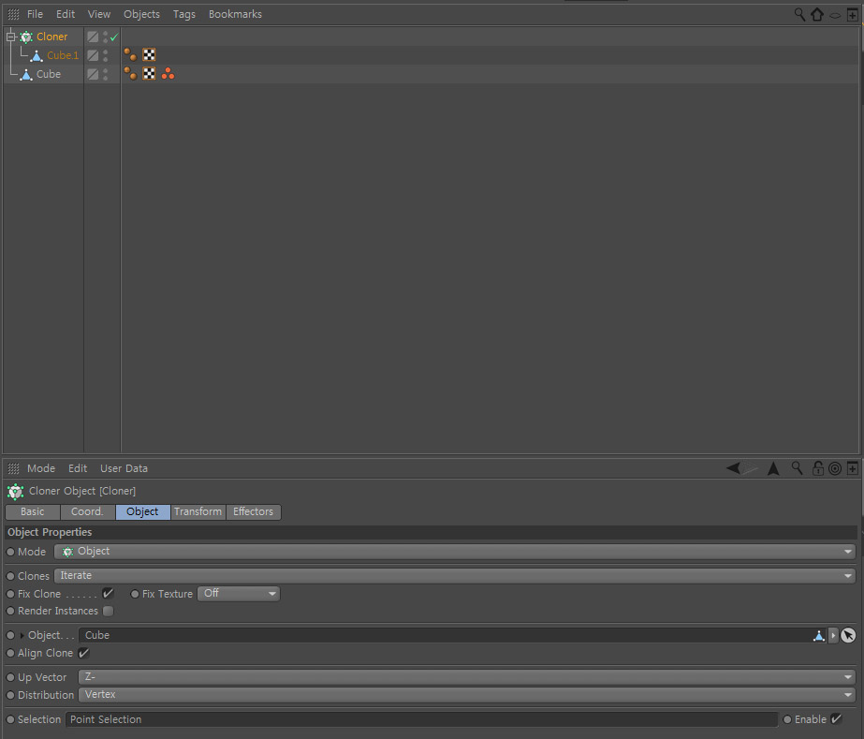The height and width of the screenshot is (739, 864).
Task: Select the Cloner object in the tree
Action: (x=51, y=37)
